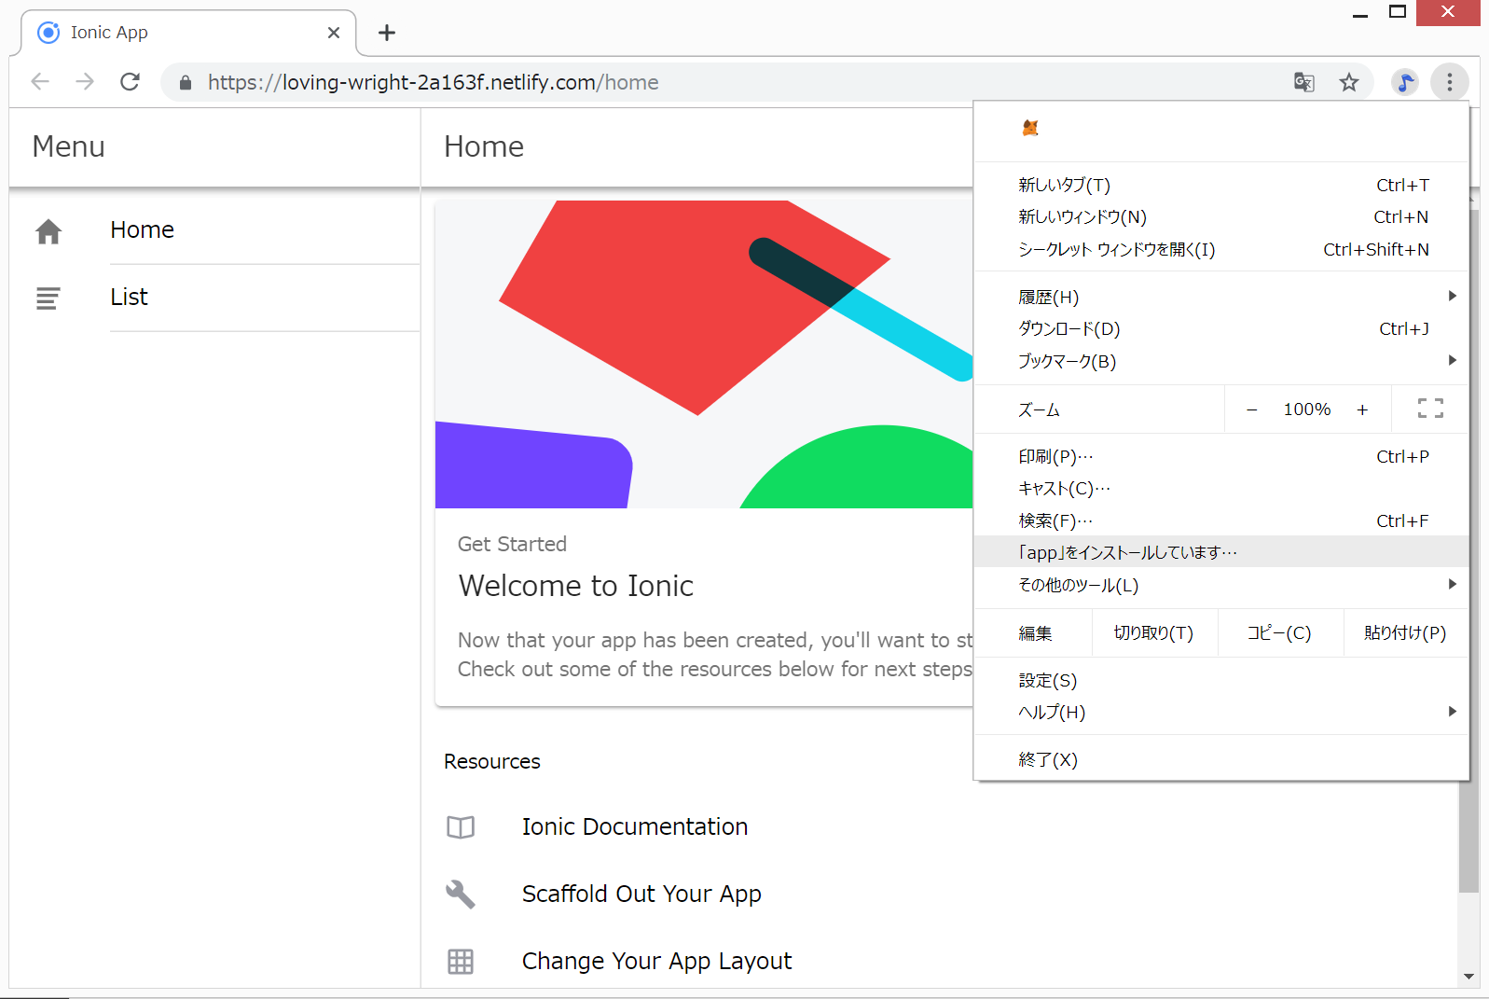Click the scrollbar down arrow

tap(1469, 977)
